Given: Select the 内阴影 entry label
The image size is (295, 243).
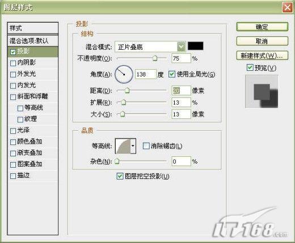Looking at the screenshot, I should (x=27, y=62).
